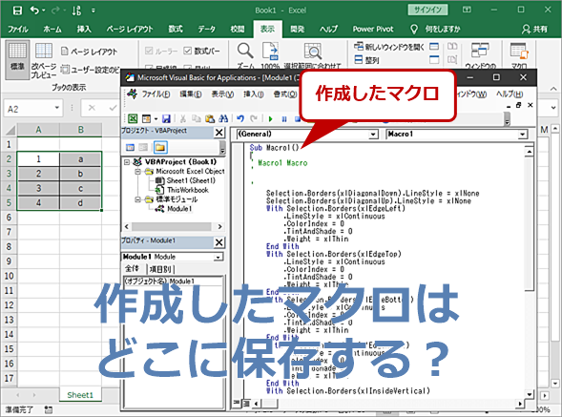Switch to the 開発 ribbon tab
562x417 pixels.
297,29
